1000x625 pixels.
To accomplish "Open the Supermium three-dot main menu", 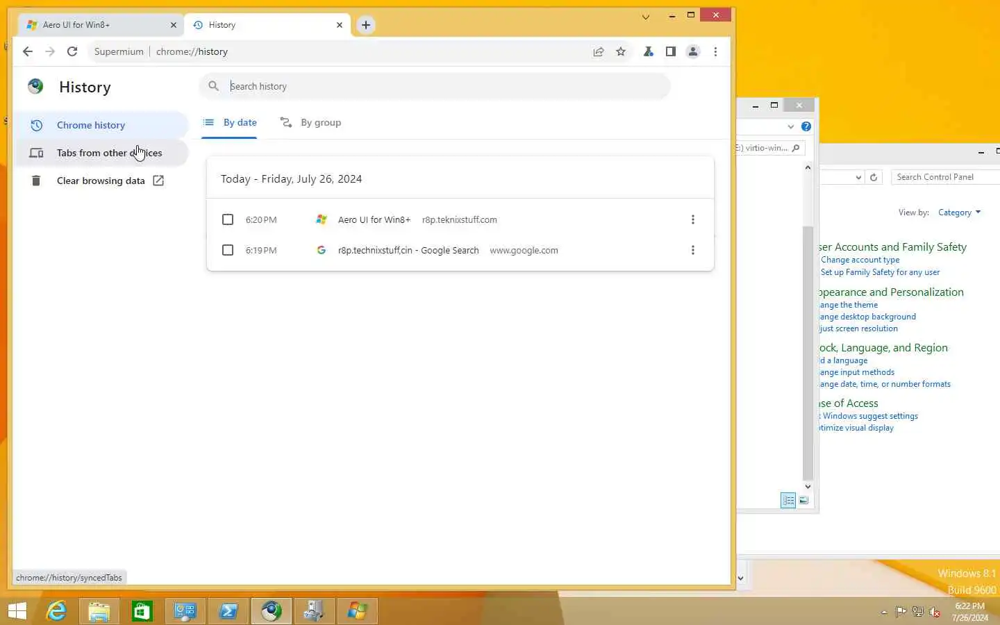I will (715, 51).
